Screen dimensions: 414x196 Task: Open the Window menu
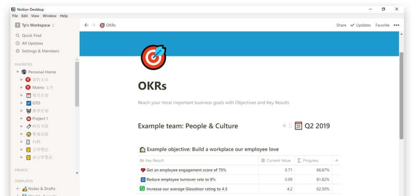pos(49,16)
